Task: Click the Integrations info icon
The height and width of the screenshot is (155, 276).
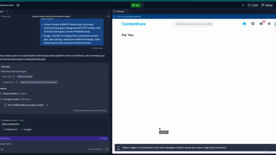Action: click(x=17, y=82)
